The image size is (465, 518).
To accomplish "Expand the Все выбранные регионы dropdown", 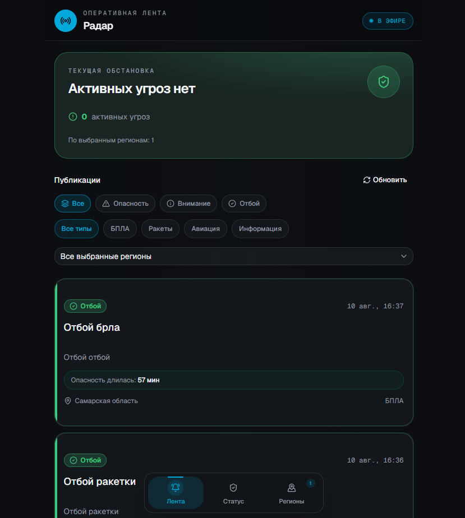I will 234,256.
